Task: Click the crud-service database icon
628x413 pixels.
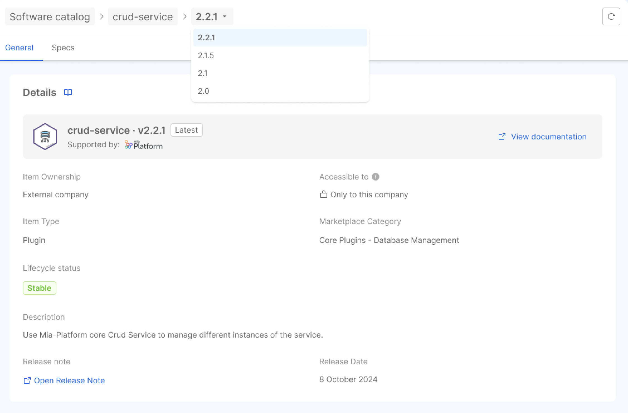Action: [x=45, y=136]
